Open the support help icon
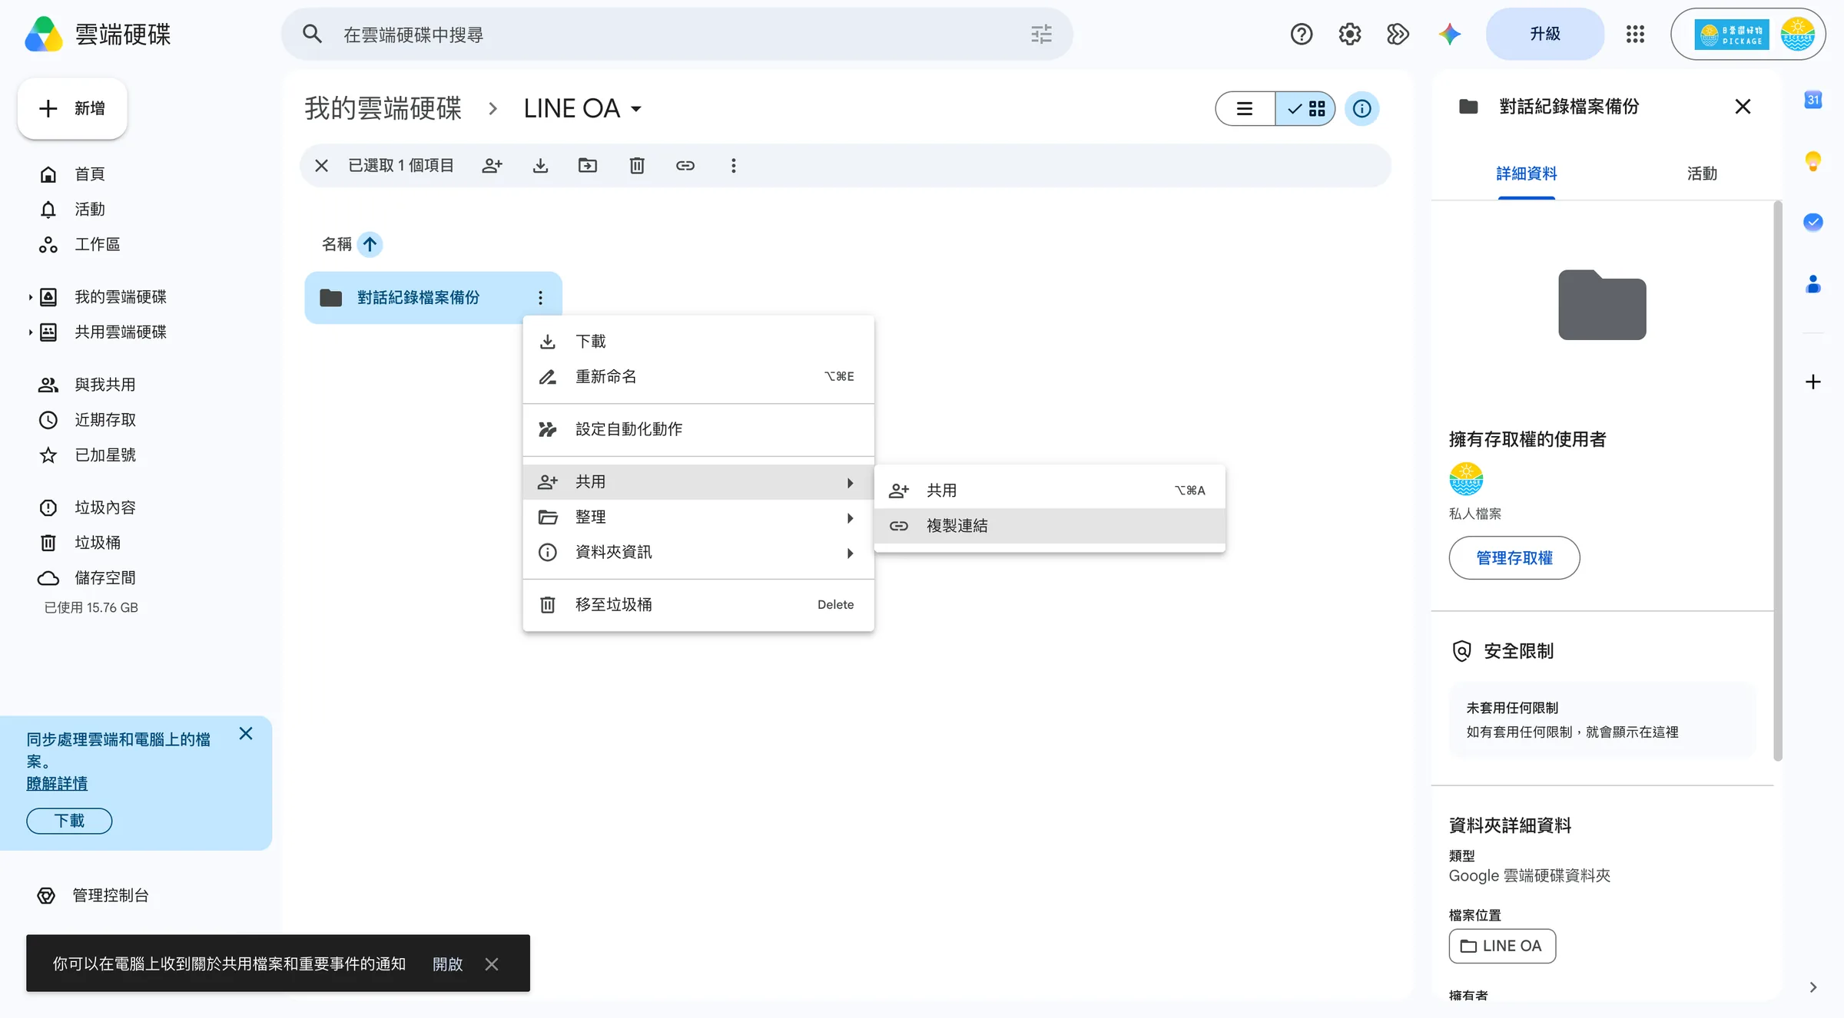Viewport: 1844px width, 1018px height. pyautogui.click(x=1302, y=34)
